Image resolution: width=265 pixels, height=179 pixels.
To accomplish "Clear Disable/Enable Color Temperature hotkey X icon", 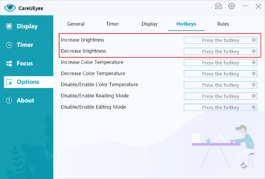I will point(254,84).
